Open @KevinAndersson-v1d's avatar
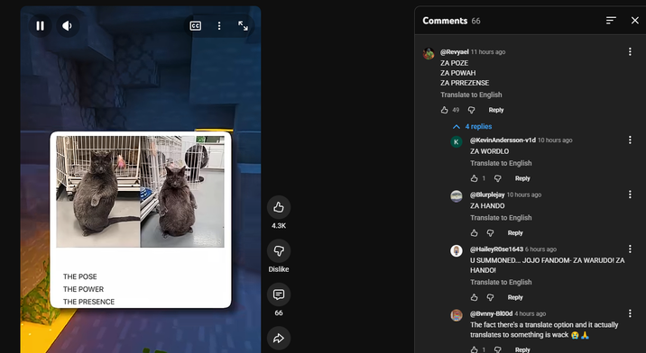The height and width of the screenshot is (353, 646). (456, 142)
